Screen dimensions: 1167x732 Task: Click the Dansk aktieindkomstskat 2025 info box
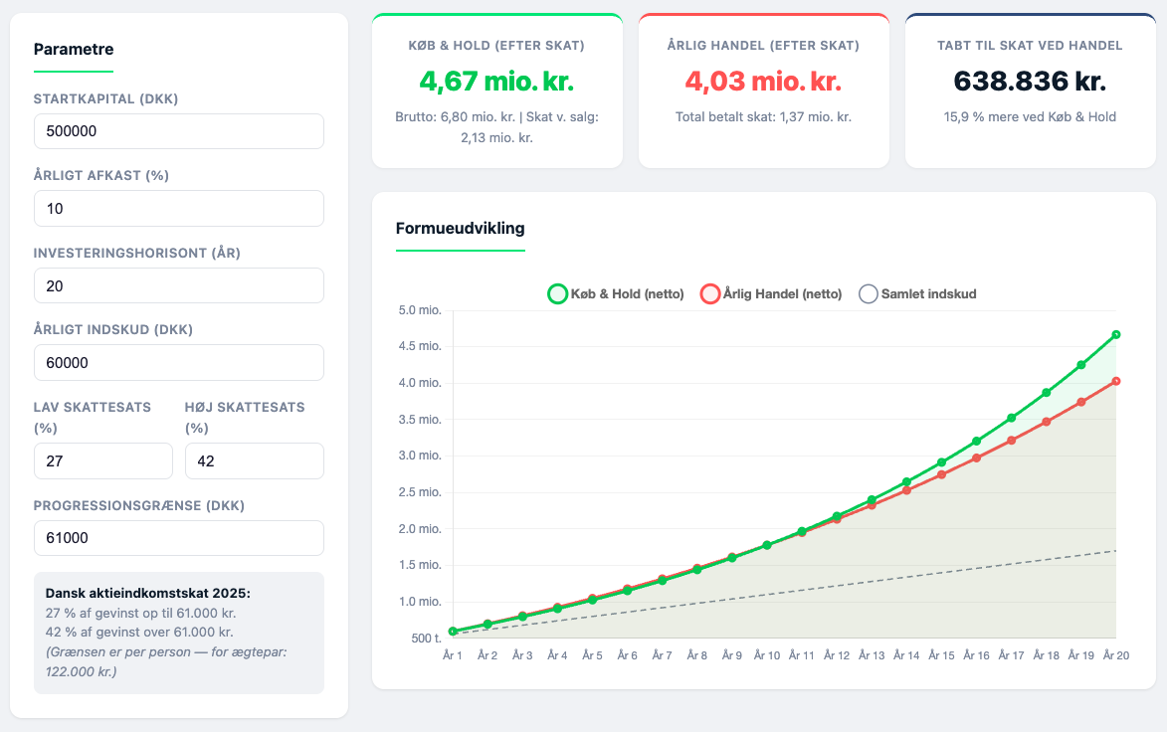(179, 634)
